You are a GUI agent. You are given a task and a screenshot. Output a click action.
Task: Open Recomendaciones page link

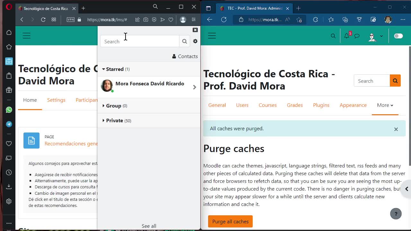pos(71,143)
